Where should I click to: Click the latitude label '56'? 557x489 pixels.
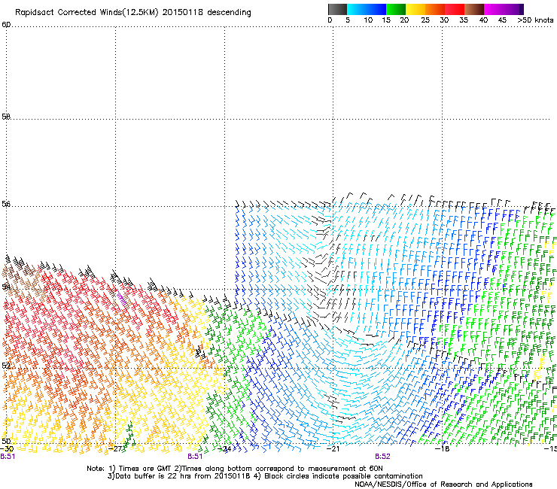click(x=6, y=204)
